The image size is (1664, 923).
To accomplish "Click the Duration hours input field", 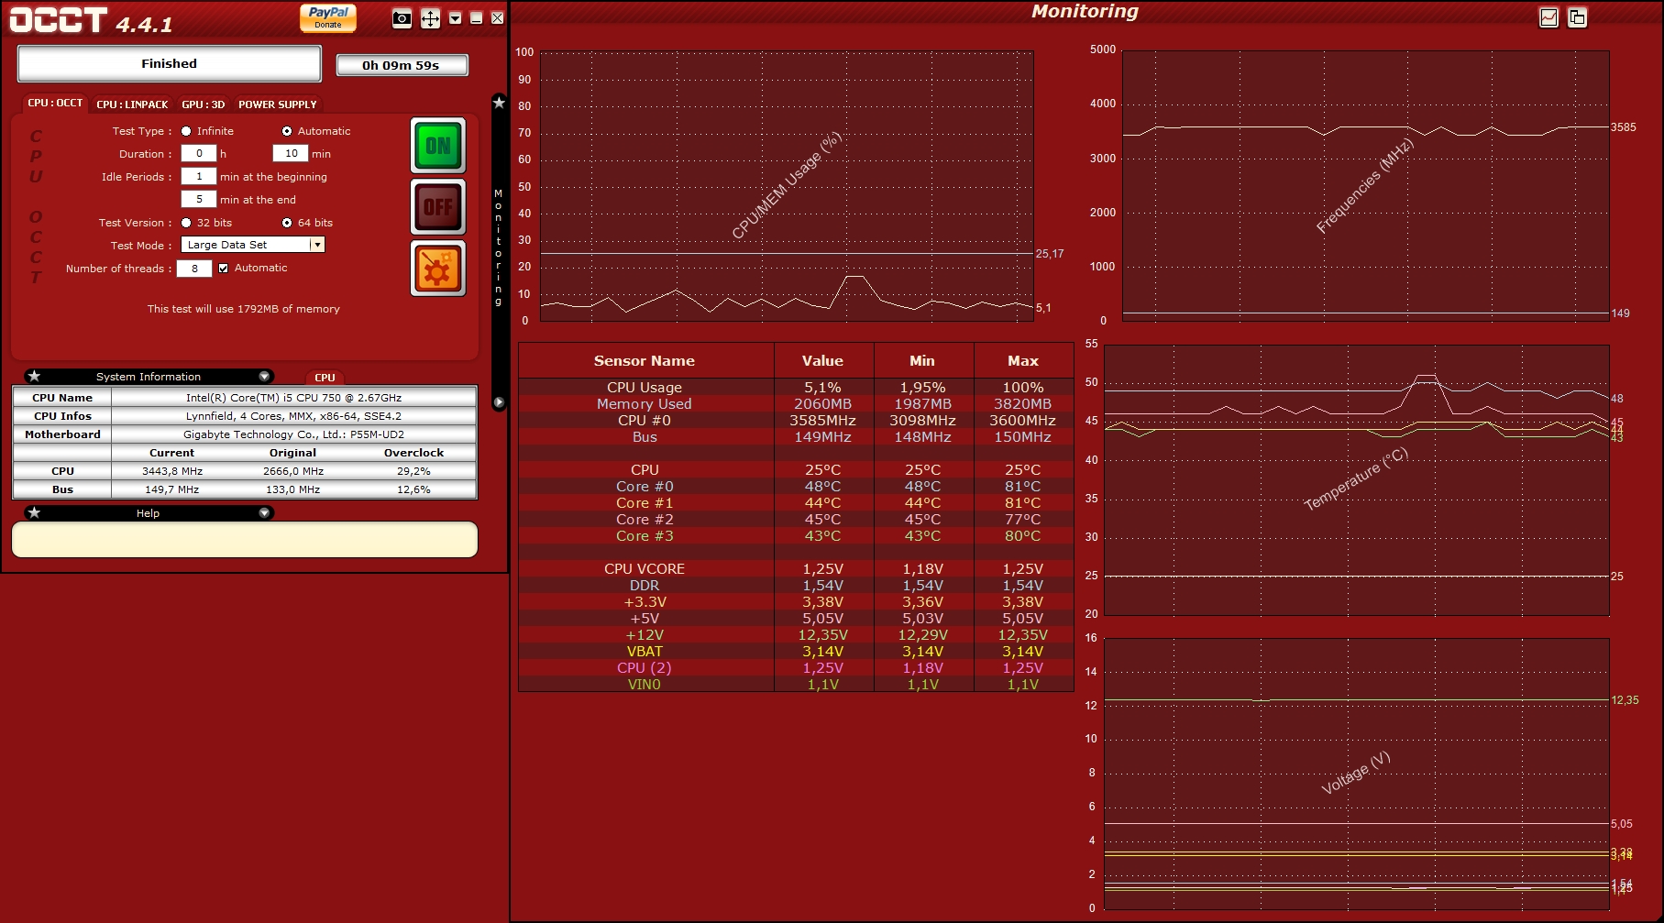I will [x=199, y=154].
